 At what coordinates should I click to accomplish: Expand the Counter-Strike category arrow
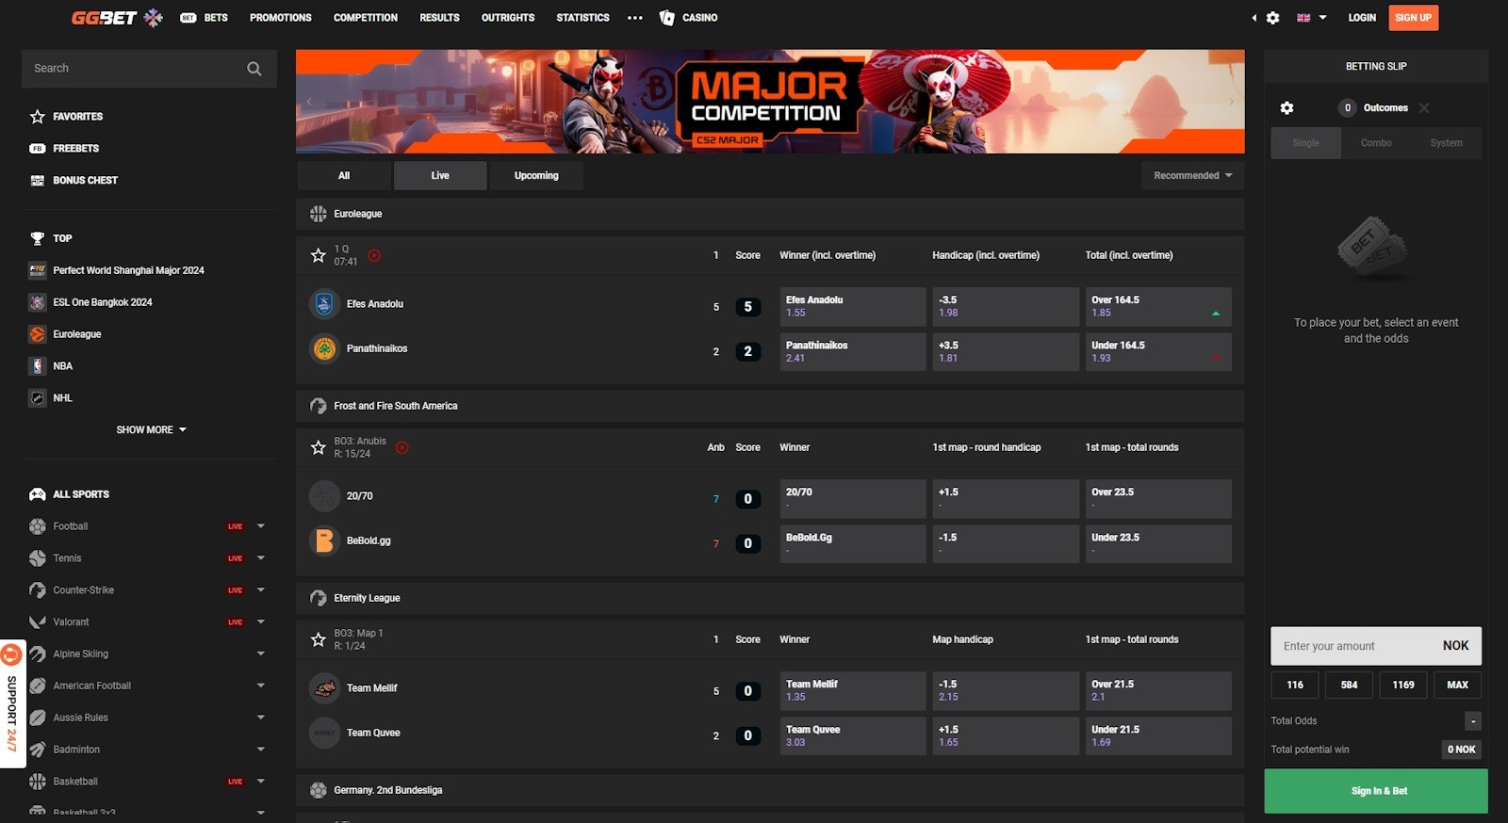tap(261, 590)
